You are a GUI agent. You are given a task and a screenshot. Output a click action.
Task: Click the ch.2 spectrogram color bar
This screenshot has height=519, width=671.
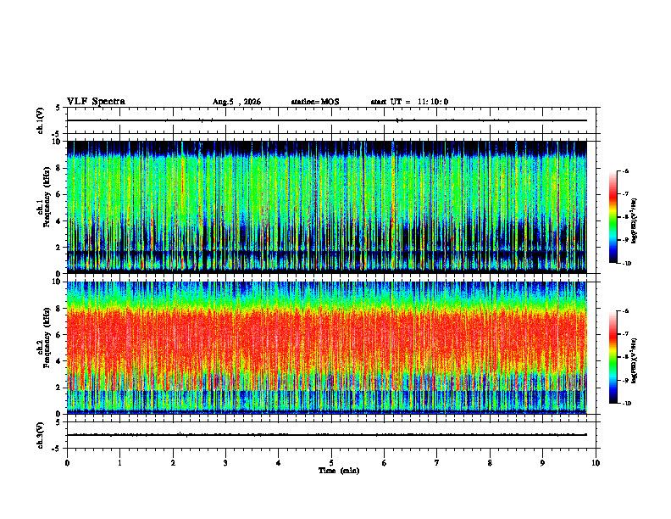coord(613,357)
